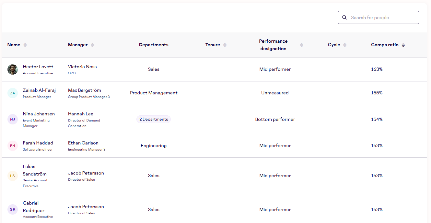This screenshot has height=223, width=431.
Task: Toggle Compa ratio sort arrow
Action: 403,45
